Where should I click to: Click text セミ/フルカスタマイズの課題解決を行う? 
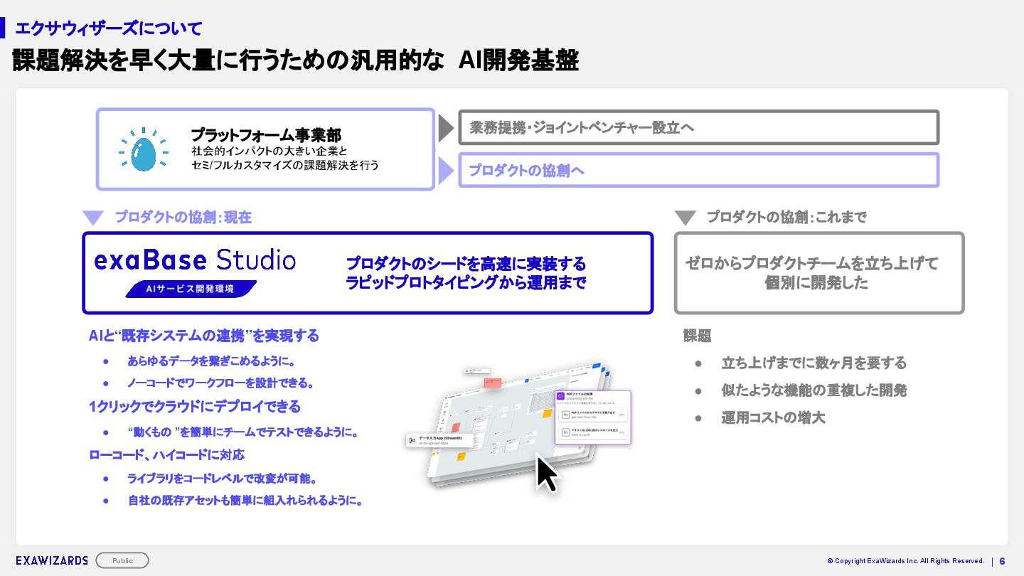tap(285, 166)
